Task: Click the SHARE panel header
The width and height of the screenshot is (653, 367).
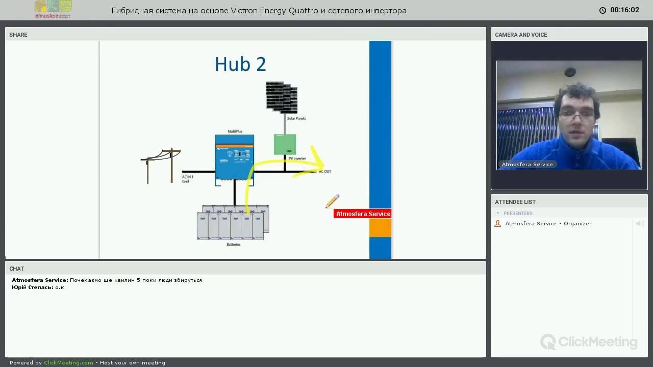Action: 245,35
